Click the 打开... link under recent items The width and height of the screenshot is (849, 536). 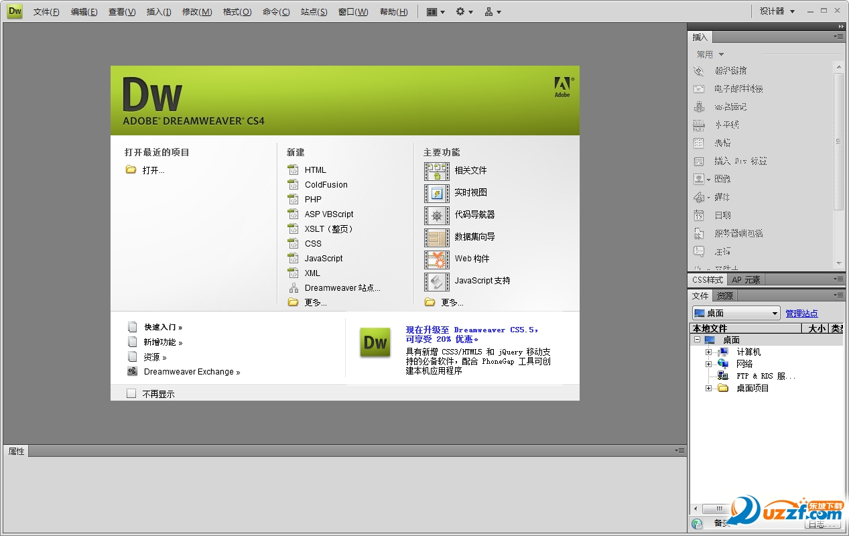(153, 170)
